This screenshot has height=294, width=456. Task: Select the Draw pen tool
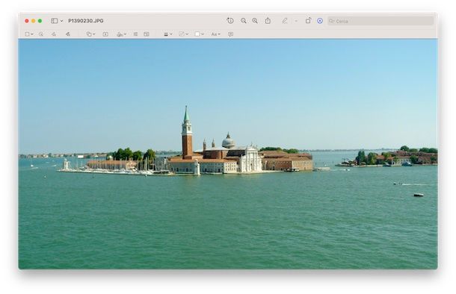[68, 34]
